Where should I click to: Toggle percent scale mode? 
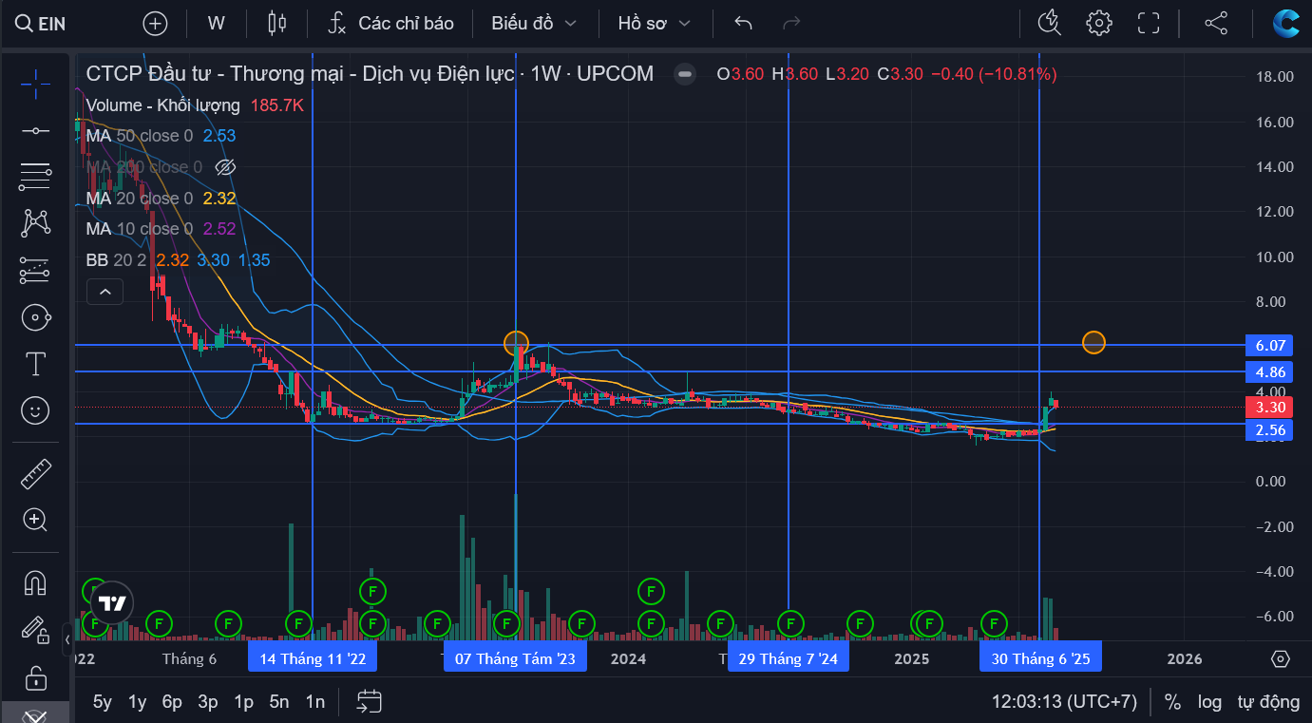pos(1173,702)
